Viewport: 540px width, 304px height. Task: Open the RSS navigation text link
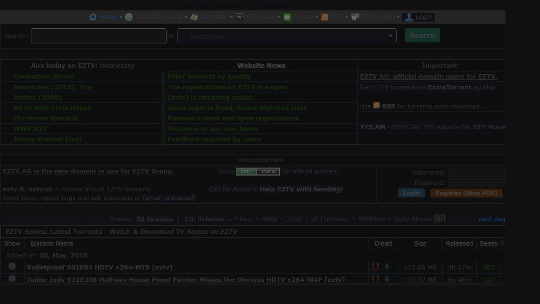337,17
